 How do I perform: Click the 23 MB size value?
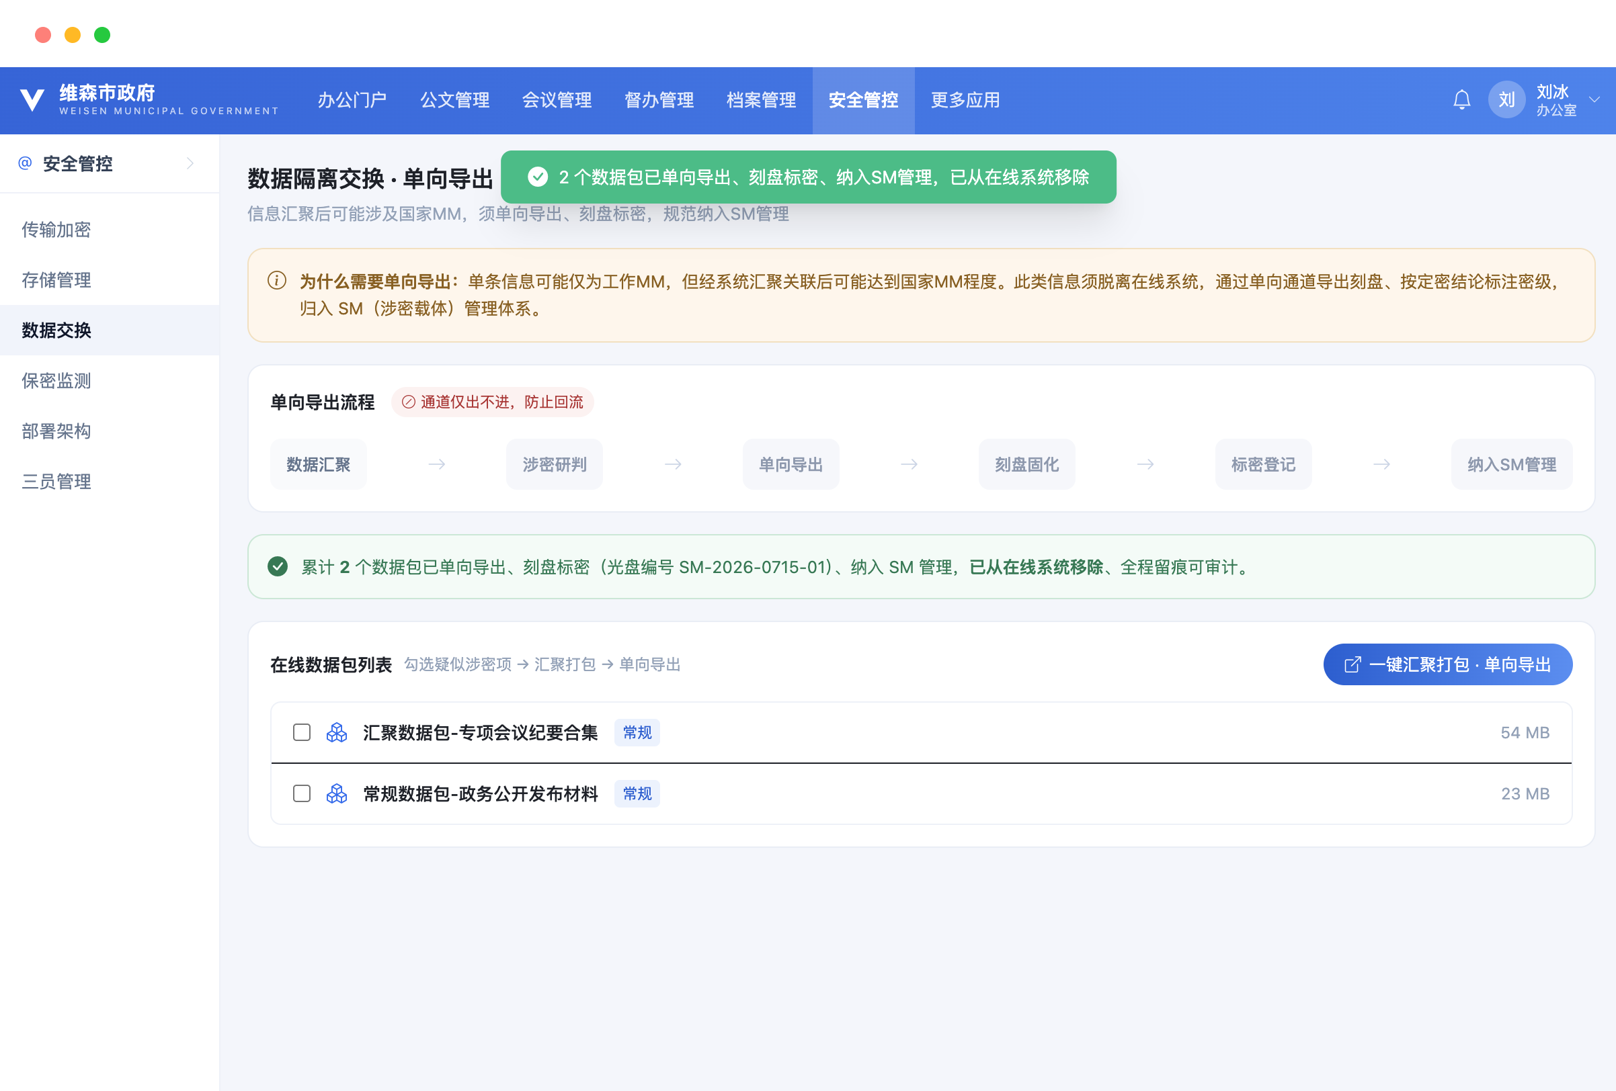[x=1525, y=793]
